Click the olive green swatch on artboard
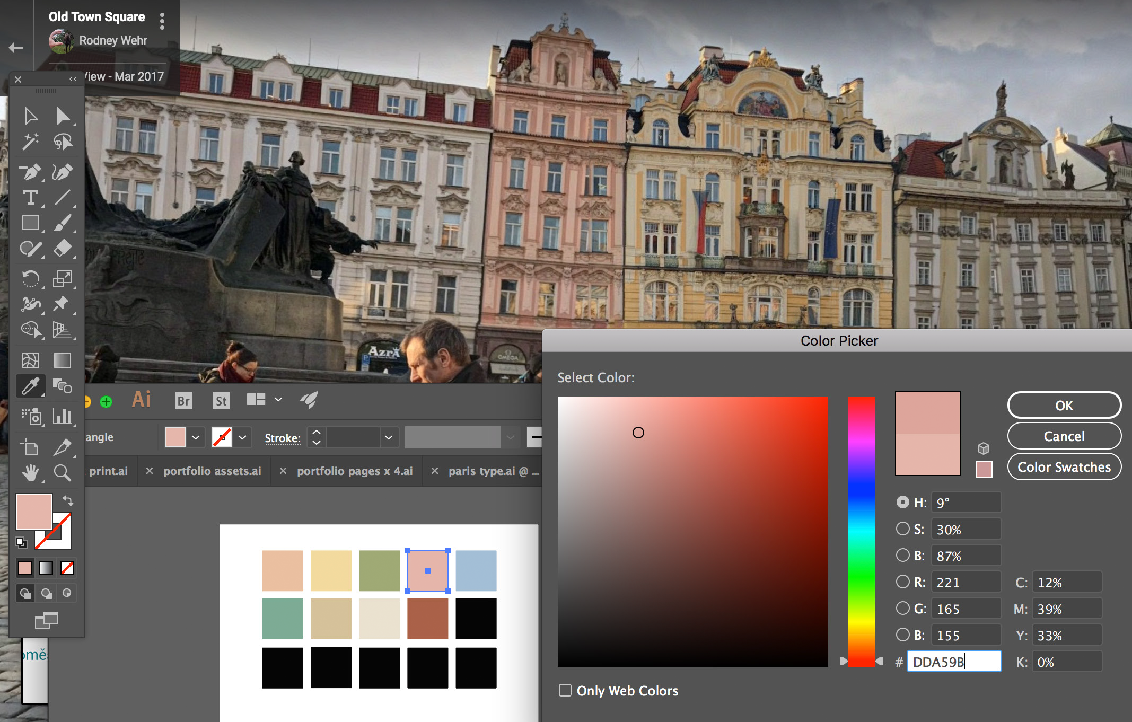1132x722 pixels. click(x=379, y=570)
